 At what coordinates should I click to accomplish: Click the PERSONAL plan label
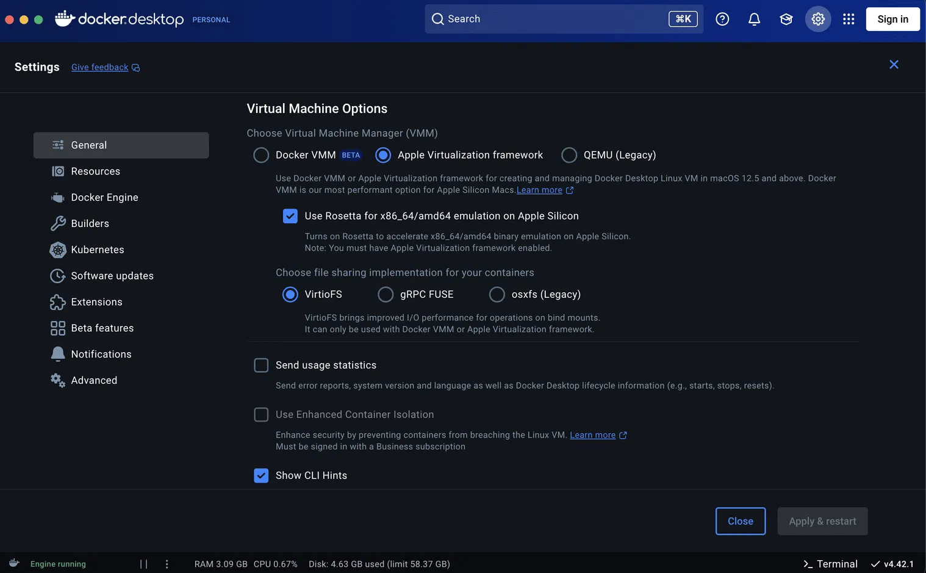click(x=211, y=20)
